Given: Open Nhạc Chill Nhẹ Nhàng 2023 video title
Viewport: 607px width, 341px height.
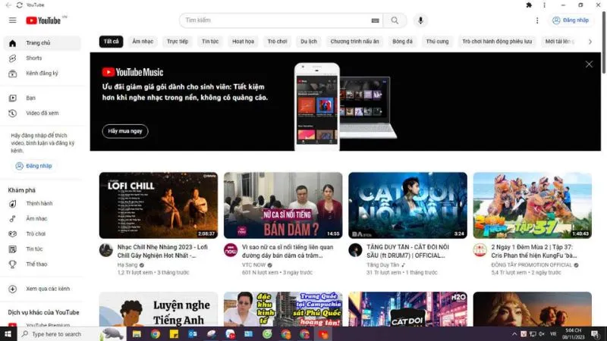Looking at the screenshot, I should click(x=162, y=251).
